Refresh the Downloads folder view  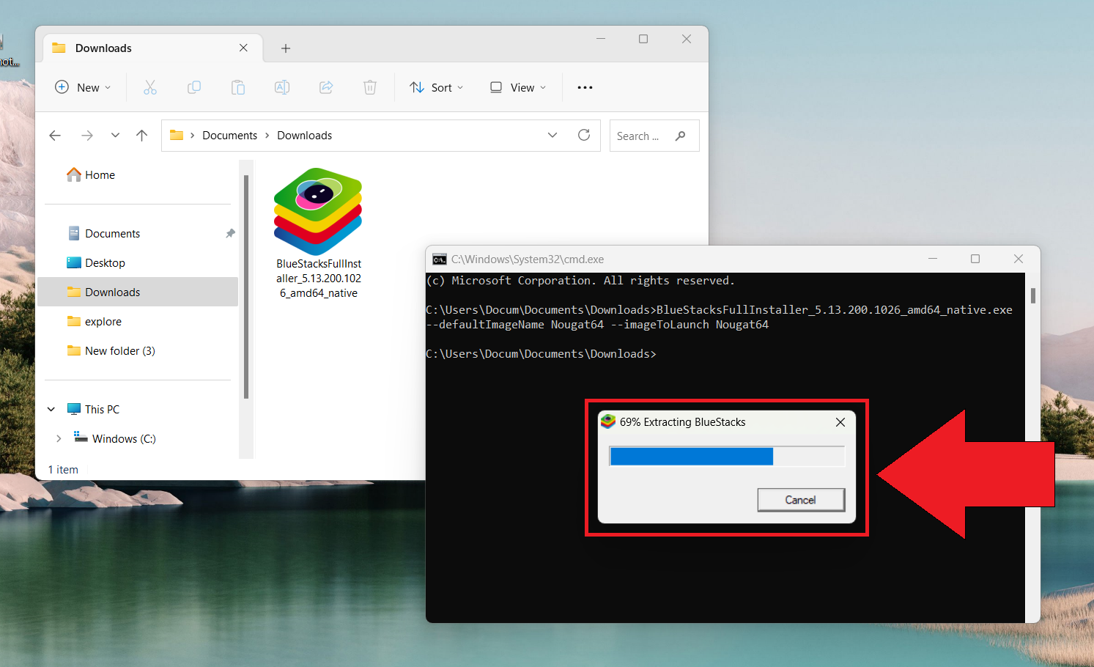pyautogui.click(x=584, y=135)
